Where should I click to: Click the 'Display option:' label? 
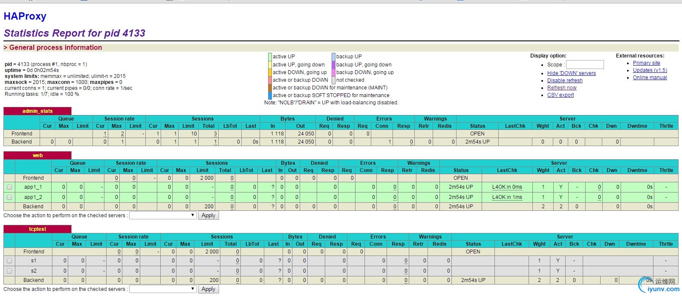pyautogui.click(x=548, y=56)
